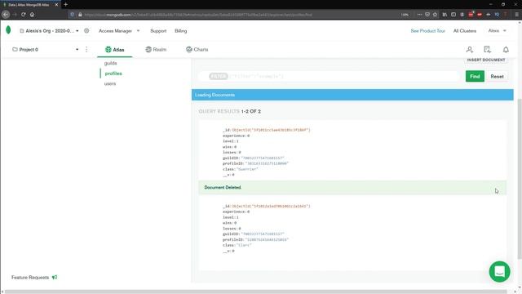Open project options three-dot menu
The image size is (522, 294).
coord(86,49)
